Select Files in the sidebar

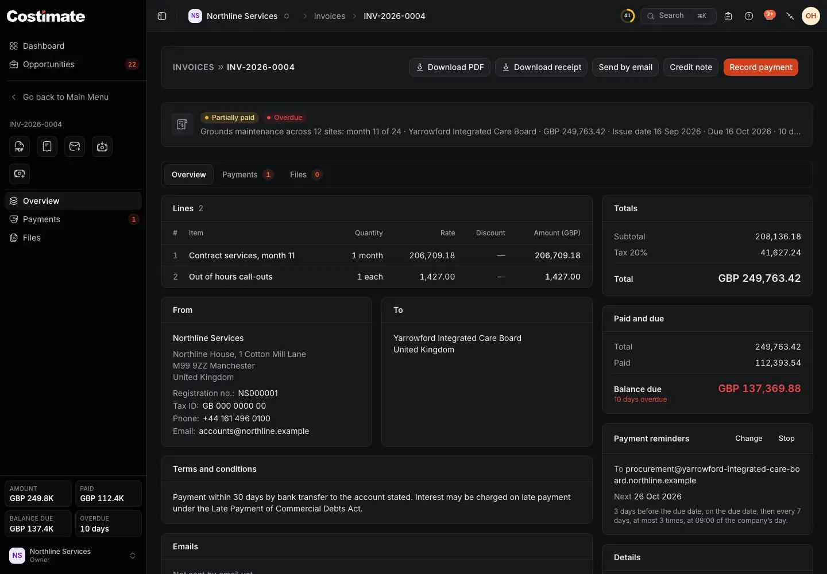(x=73, y=238)
